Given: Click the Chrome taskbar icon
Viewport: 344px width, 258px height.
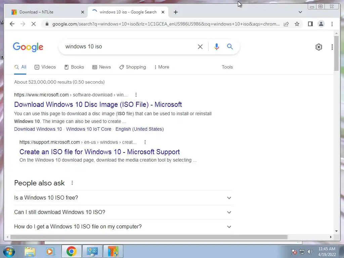Looking at the screenshot, I should 71,251.
